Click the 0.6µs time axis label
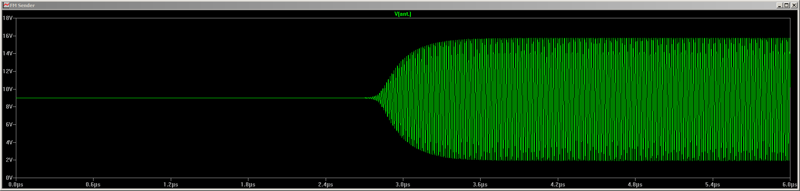This screenshot has width=800, height=191. pyautogui.click(x=93, y=184)
